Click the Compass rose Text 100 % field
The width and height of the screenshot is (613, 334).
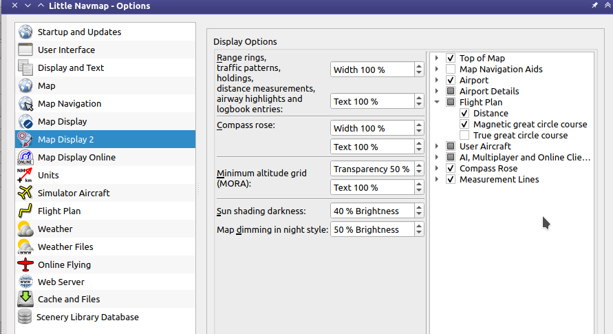pyautogui.click(x=372, y=147)
